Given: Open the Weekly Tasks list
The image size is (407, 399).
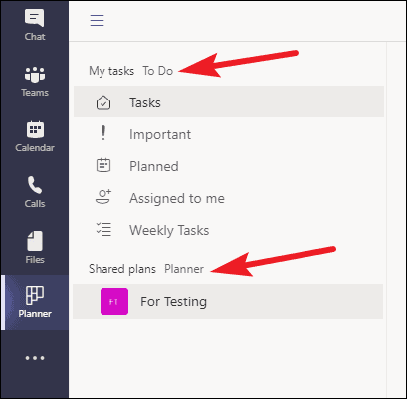Looking at the screenshot, I should coord(229,230).
